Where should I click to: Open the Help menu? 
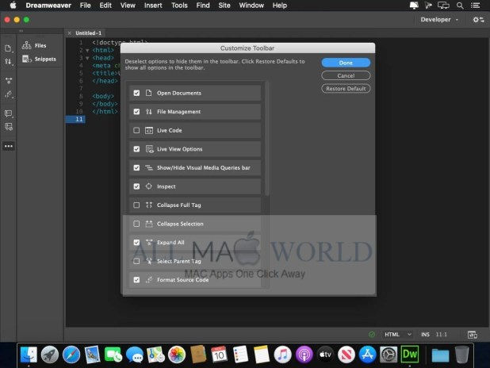coord(279,6)
